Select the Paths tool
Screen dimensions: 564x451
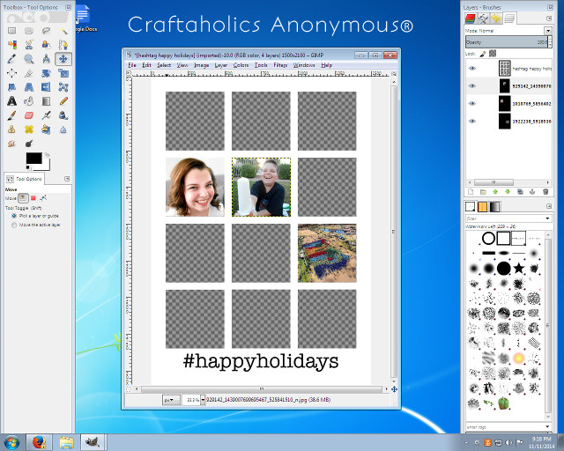(x=63, y=45)
